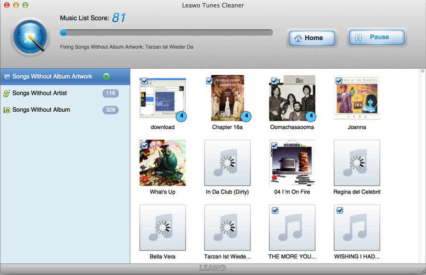Pause the artwork fixing process

[x=377, y=37]
